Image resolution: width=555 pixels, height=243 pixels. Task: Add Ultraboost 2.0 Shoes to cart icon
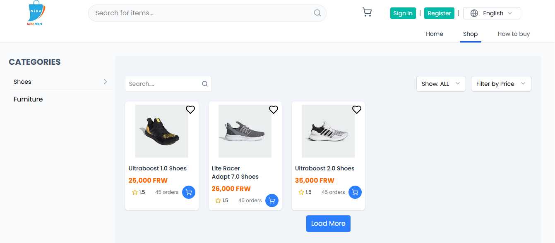pyautogui.click(x=355, y=192)
